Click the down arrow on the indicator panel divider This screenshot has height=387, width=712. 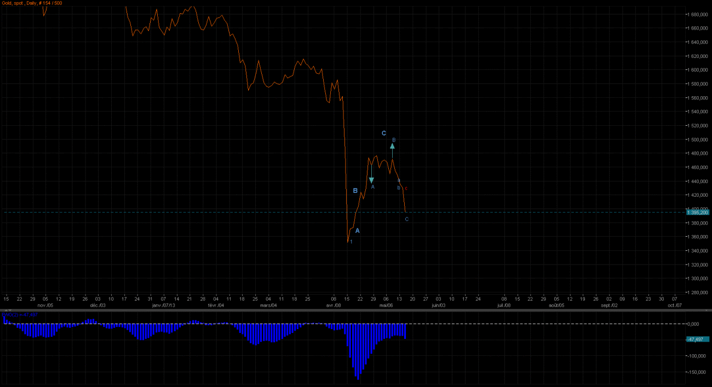pos(10,310)
